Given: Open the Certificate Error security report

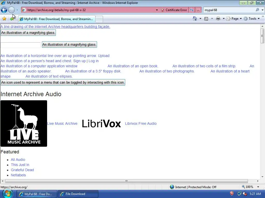Looking at the screenshot, I should click(174, 10).
